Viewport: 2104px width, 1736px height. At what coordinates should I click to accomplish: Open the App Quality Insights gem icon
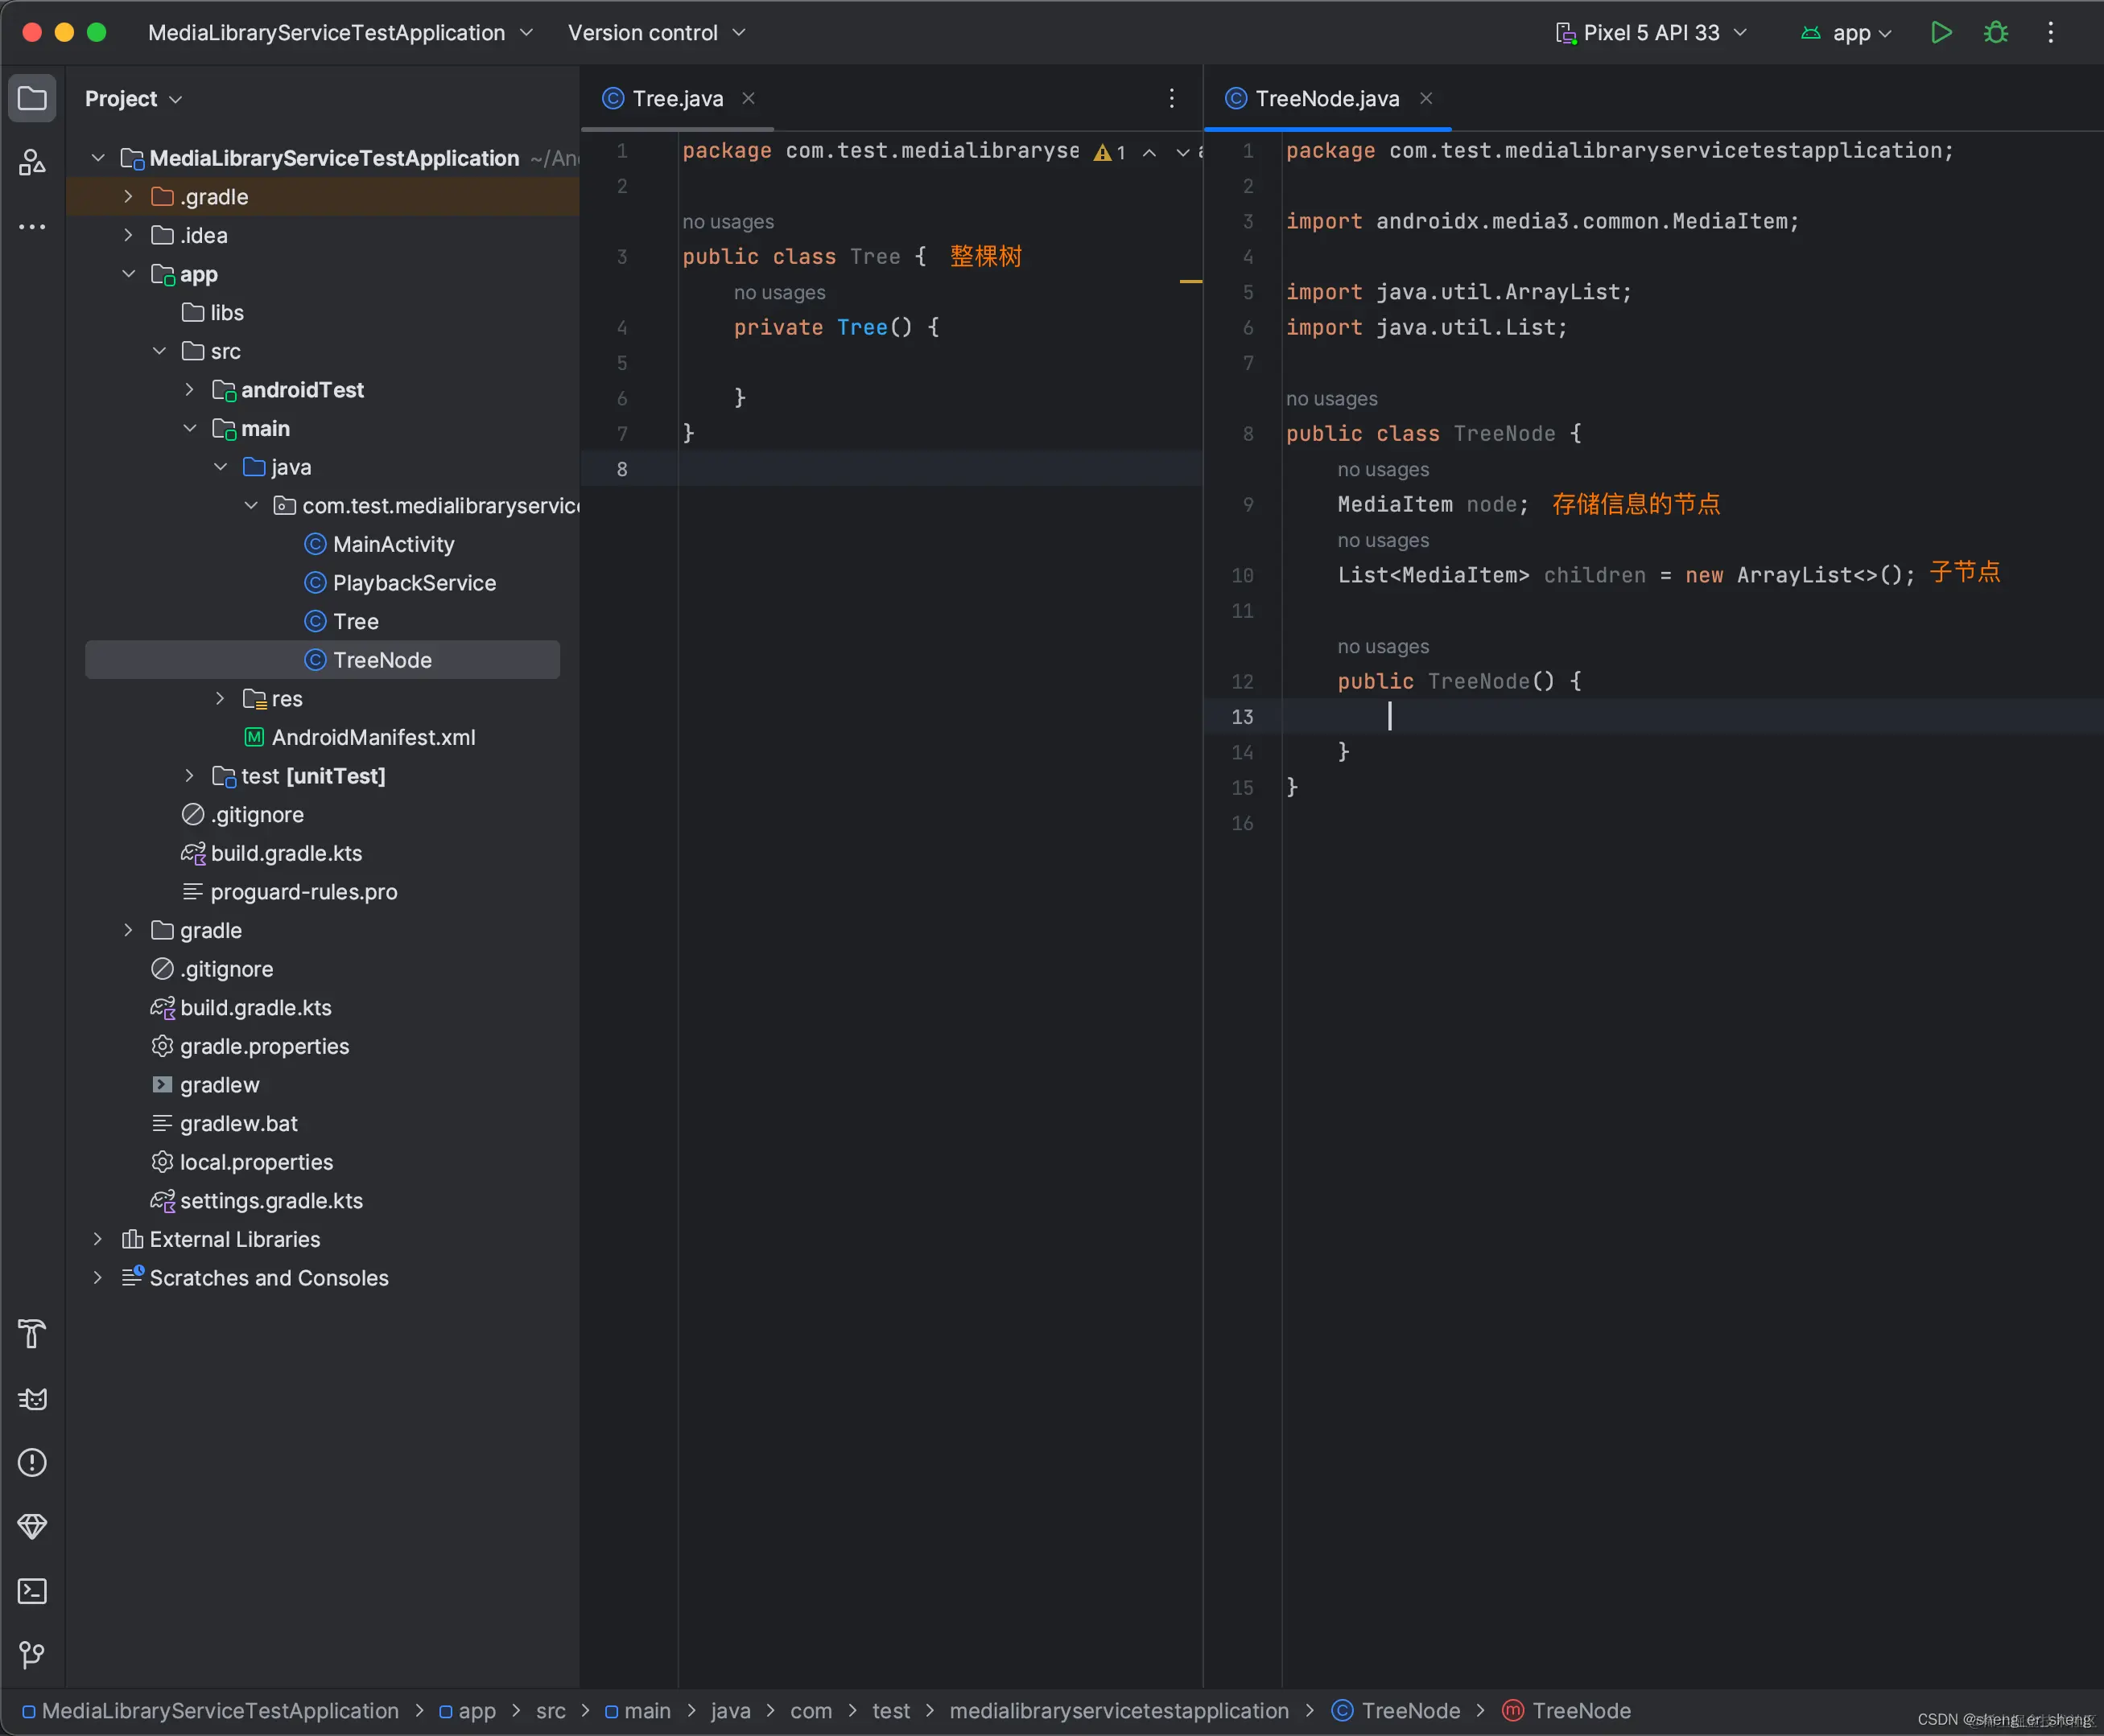pyautogui.click(x=32, y=1526)
